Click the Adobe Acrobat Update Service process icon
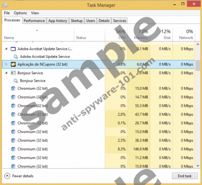Screen dimensions: 202x185 click(13, 49)
